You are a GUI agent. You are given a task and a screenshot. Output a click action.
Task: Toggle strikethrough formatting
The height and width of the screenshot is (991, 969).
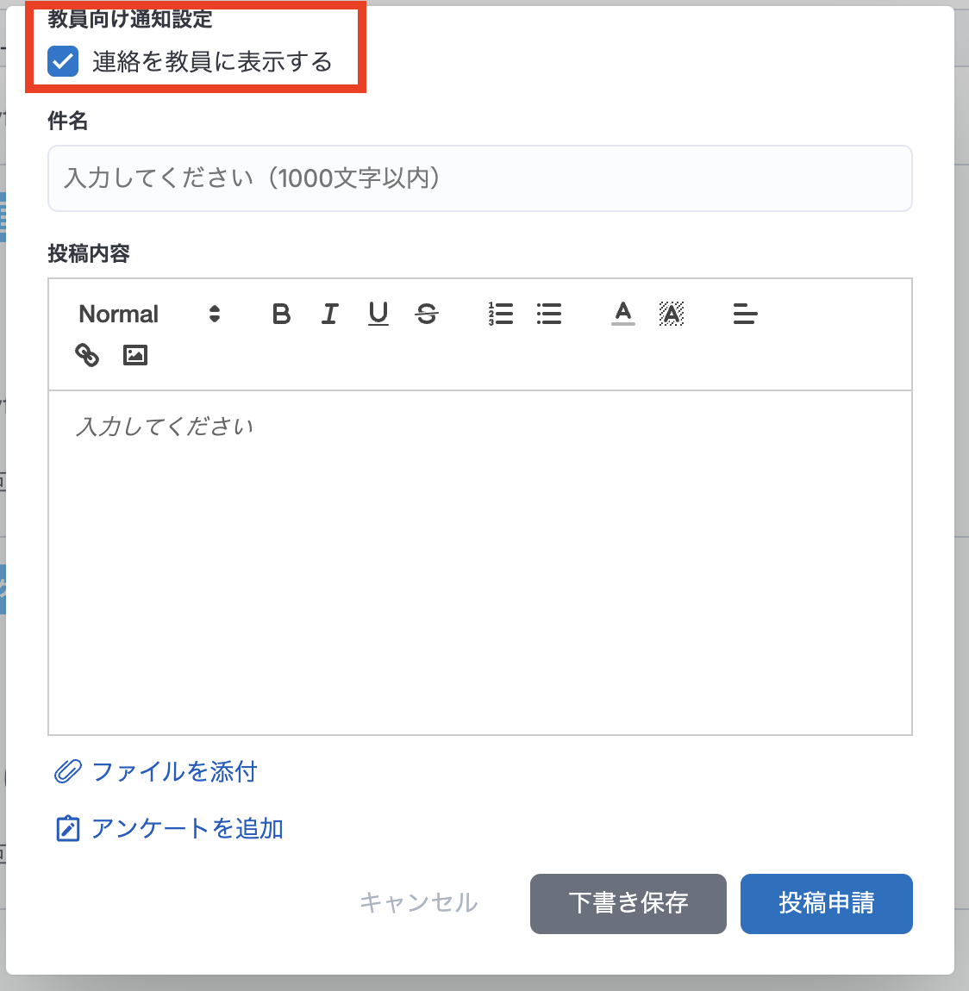pos(427,315)
